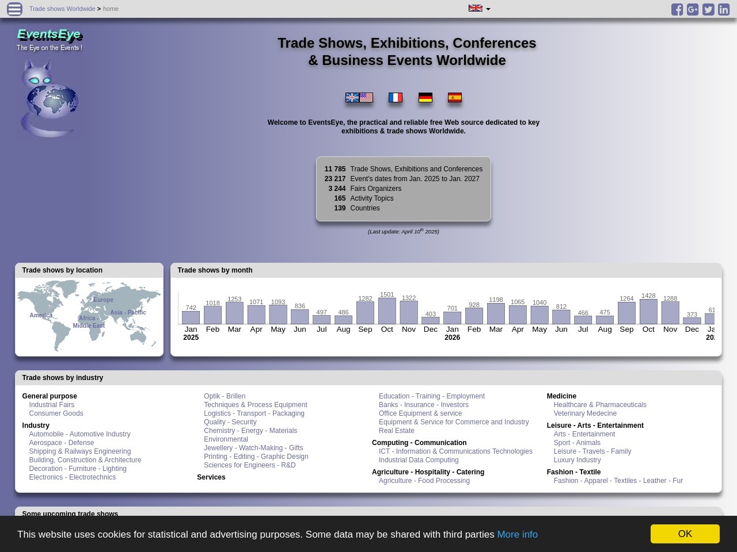737x552 pixels.
Task: Open Chemistry - Energy - Materials link
Action: coord(250,431)
